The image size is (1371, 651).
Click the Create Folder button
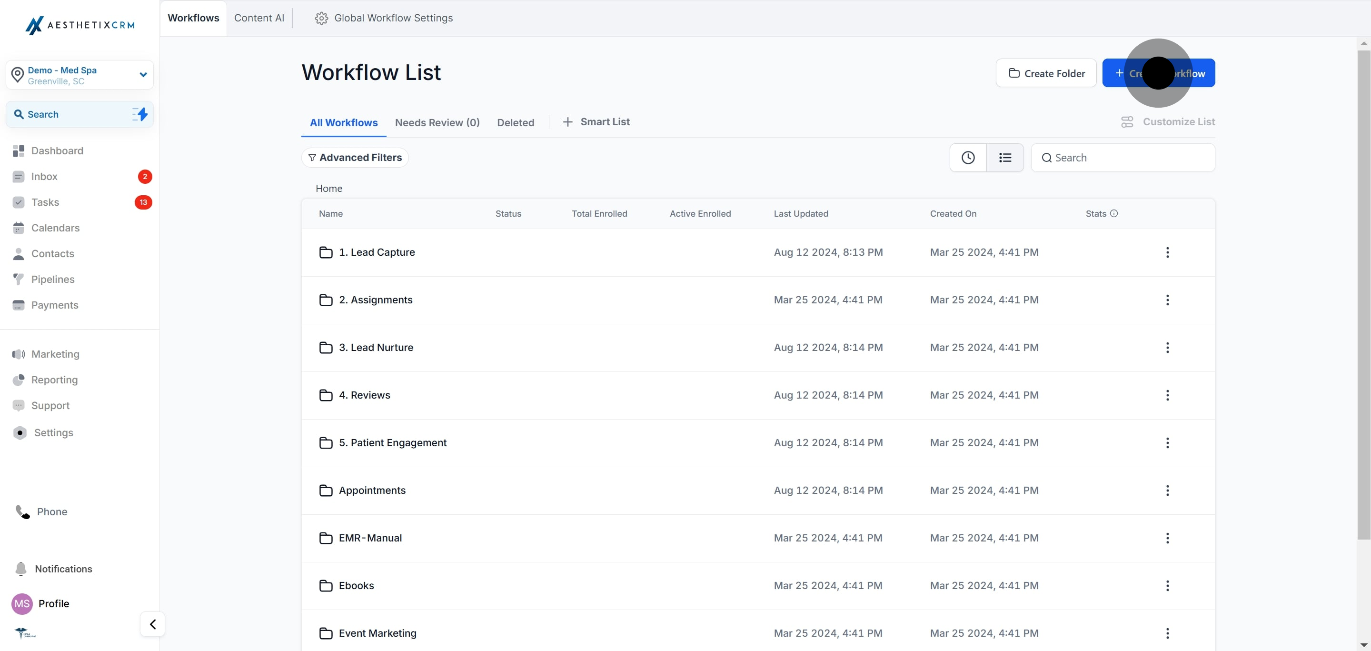pos(1045,73)
